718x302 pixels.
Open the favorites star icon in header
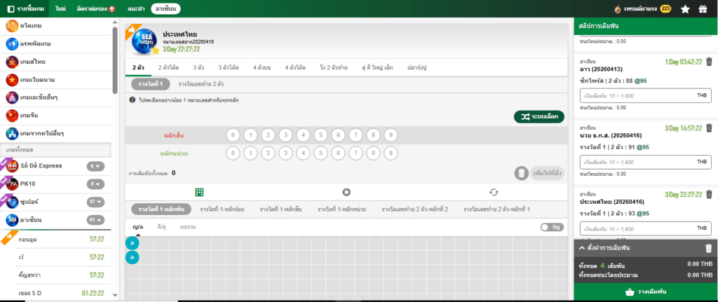point(685,8)
